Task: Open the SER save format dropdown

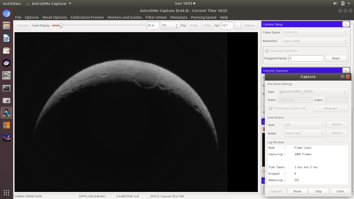Action: (x=304, y=125)
